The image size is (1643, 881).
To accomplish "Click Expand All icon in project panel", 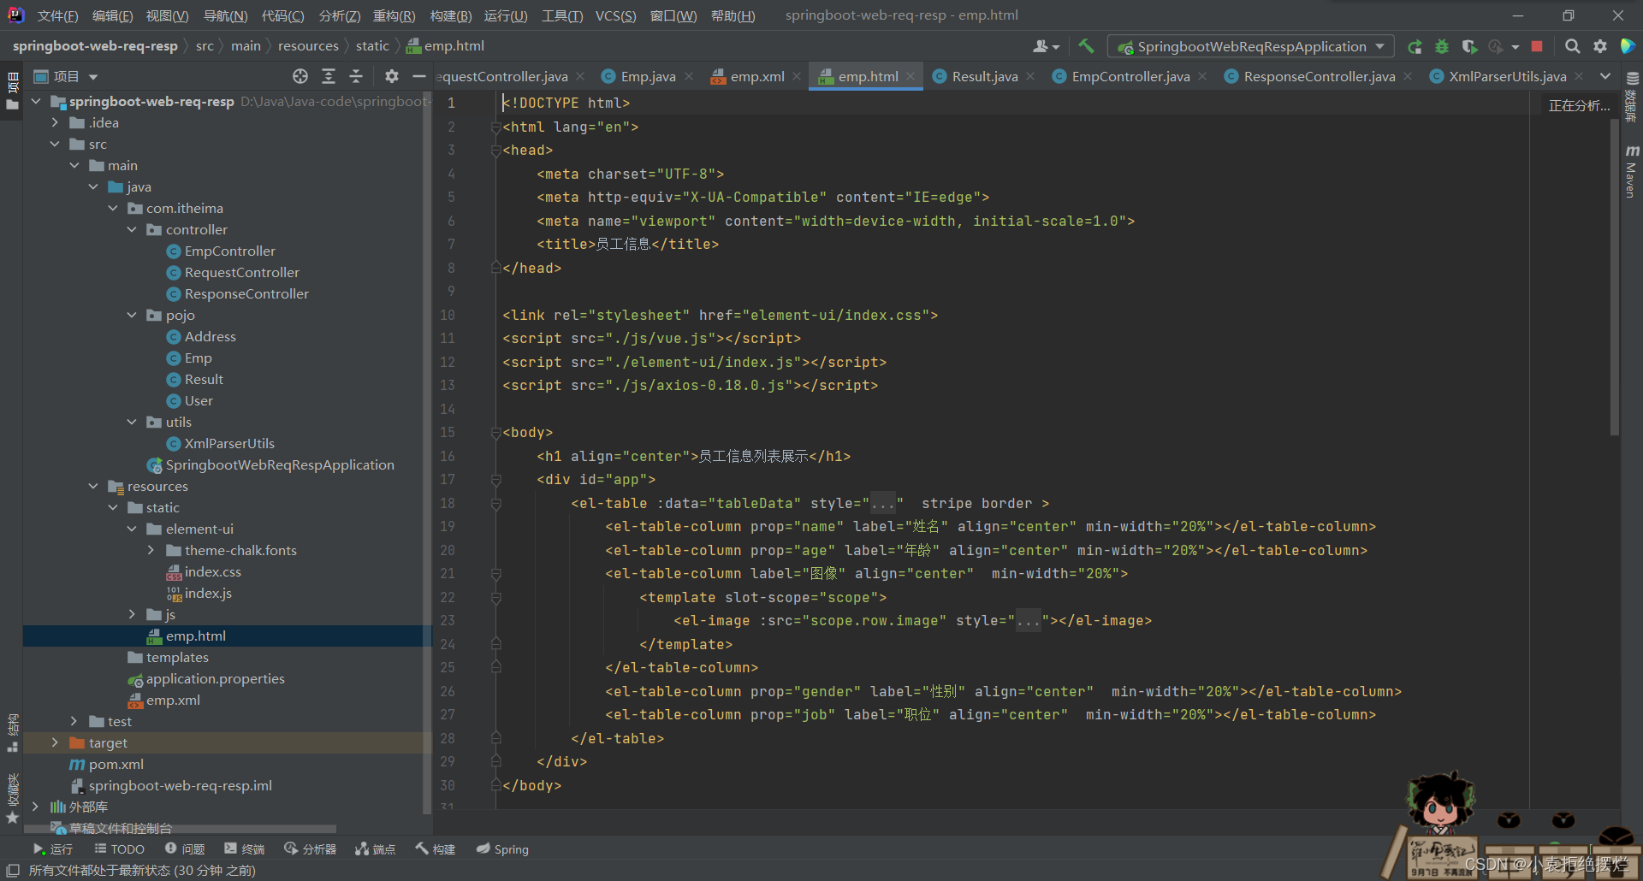I will tap(329, 77).
